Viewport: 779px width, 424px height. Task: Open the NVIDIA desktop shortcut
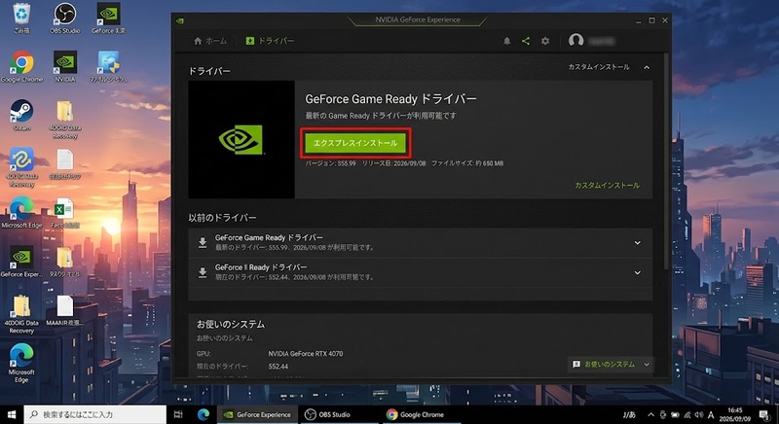[x=65, y=66]
